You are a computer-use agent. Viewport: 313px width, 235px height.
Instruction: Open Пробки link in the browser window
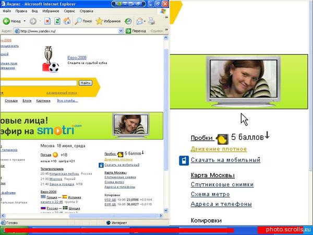[x=110, y=154]
